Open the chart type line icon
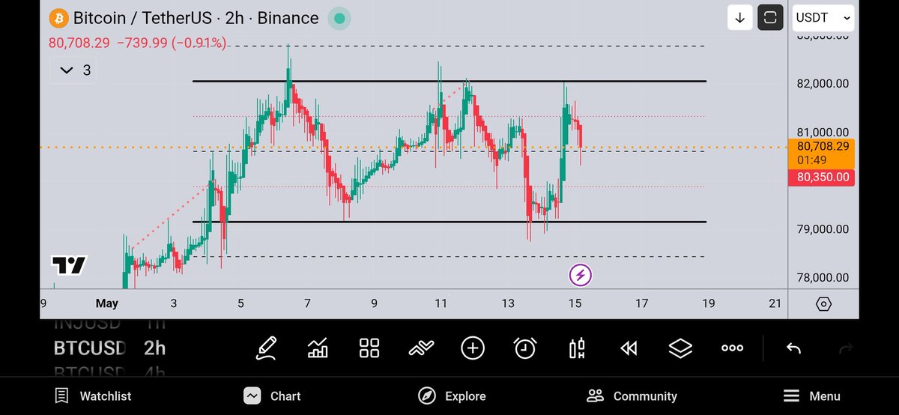This screenshot has width=899, height=415. tap(421, 348)
